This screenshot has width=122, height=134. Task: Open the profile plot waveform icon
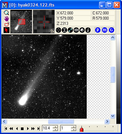[76, 30]
